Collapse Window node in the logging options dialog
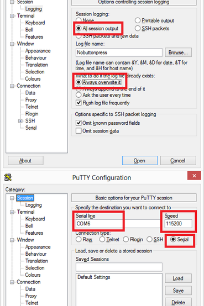The image size is (204, 306). click(12, 44)
